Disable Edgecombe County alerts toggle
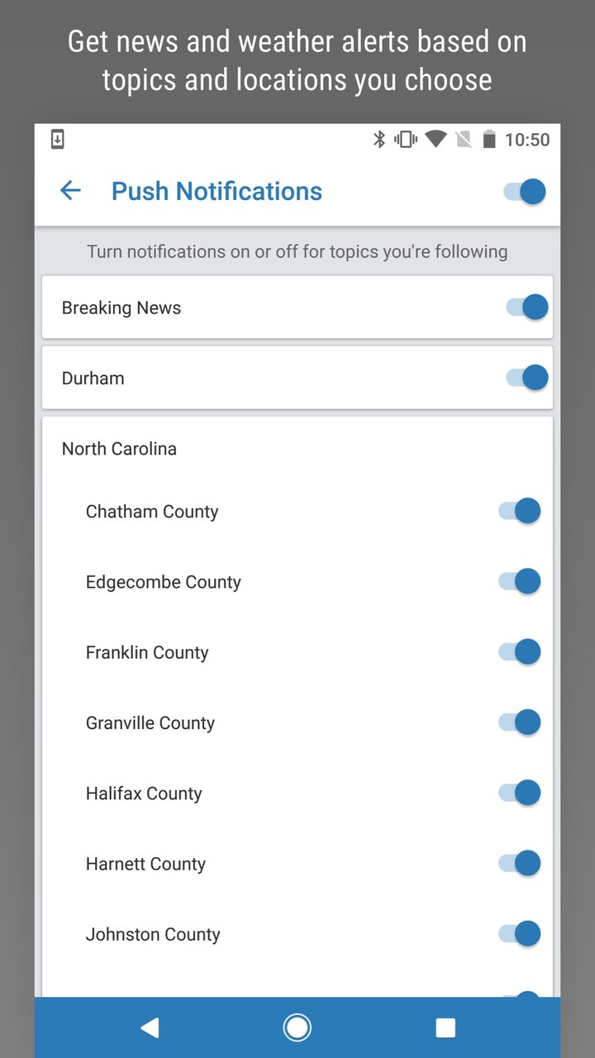595x1058 pixels. click(520, 581)
